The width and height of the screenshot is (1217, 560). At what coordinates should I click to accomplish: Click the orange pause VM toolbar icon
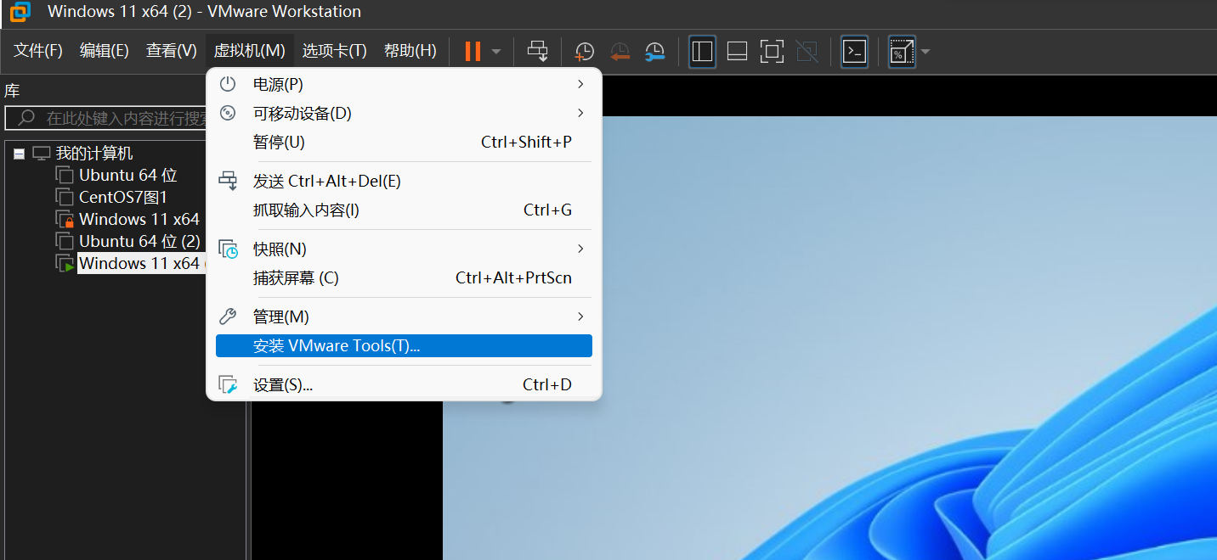click(x=473, y=52)
